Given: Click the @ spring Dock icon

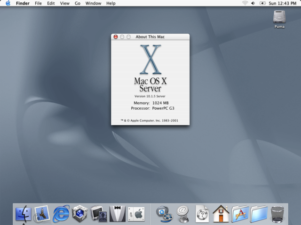Looking at the screenshot, I should coord(182,214).
